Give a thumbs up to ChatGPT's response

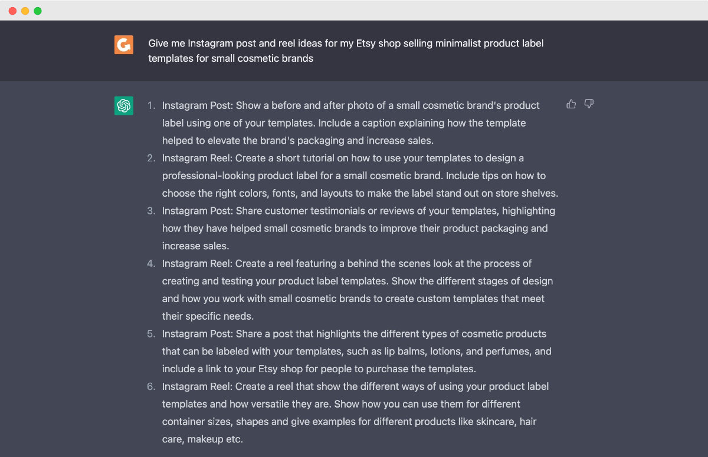pyautogui.click(x=571, y=103)
